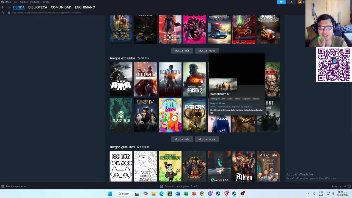Open Excel from the taskbar

[x=186, y=194]
